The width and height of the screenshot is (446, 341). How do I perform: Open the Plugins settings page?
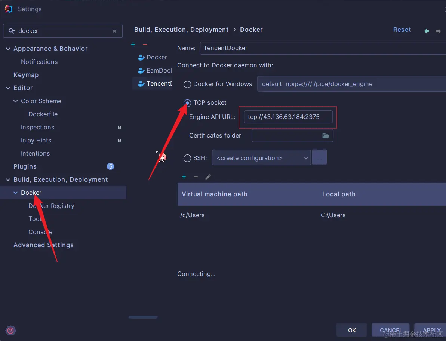25,166
